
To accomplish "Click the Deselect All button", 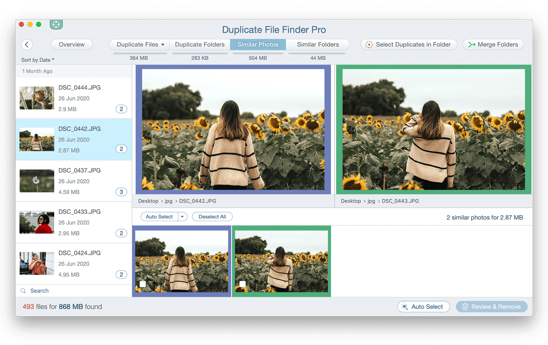I will click(212, 217).
